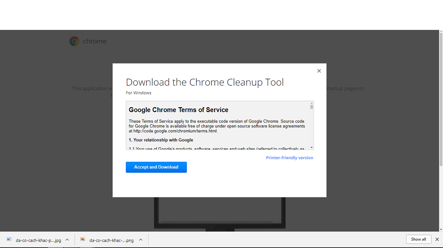Viewport: 443px width, 248px height.
Task: Click the Google Chrome Terms of Service heading
Action: [179, 110]
